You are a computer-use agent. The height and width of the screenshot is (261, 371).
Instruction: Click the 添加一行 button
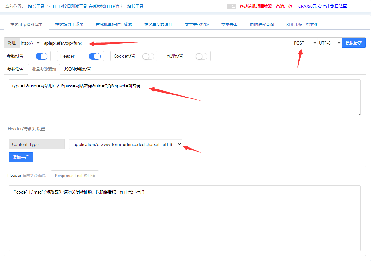click(20, 157)
